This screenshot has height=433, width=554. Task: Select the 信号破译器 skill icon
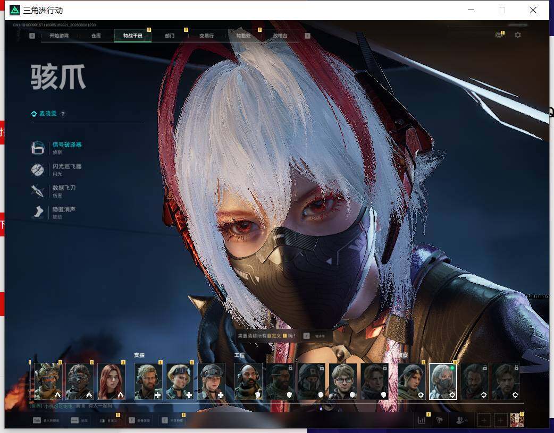[x=38, y=148]
